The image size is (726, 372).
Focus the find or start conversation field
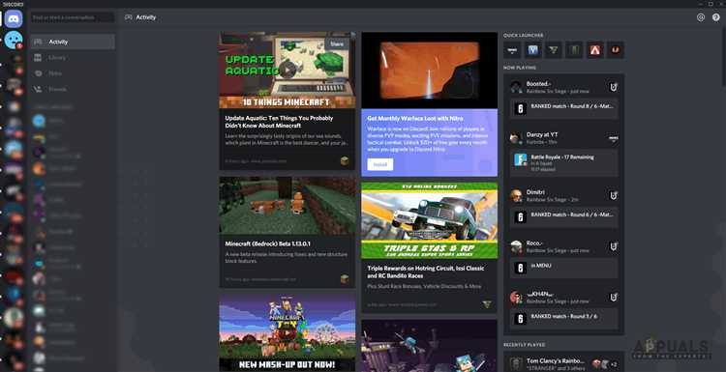[x=73, y=17]
